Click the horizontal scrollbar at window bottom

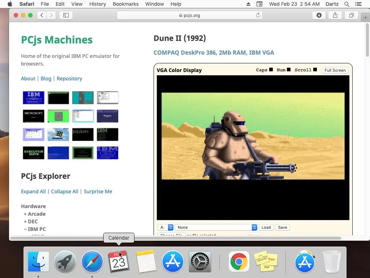(x=176, y=238)
